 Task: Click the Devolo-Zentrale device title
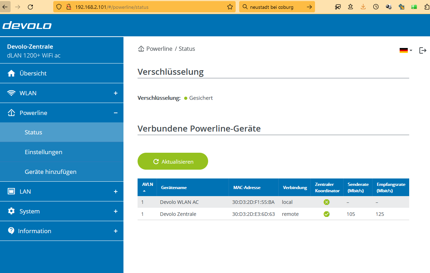click(x=30, y=47)
